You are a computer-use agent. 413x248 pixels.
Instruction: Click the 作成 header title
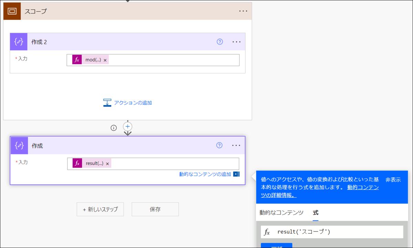tap(37, 146)
